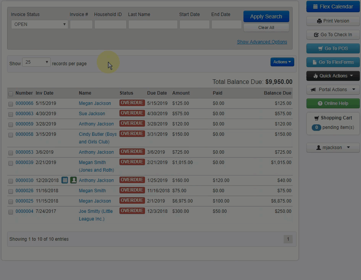Click the Apply Search button

[266, 16]
